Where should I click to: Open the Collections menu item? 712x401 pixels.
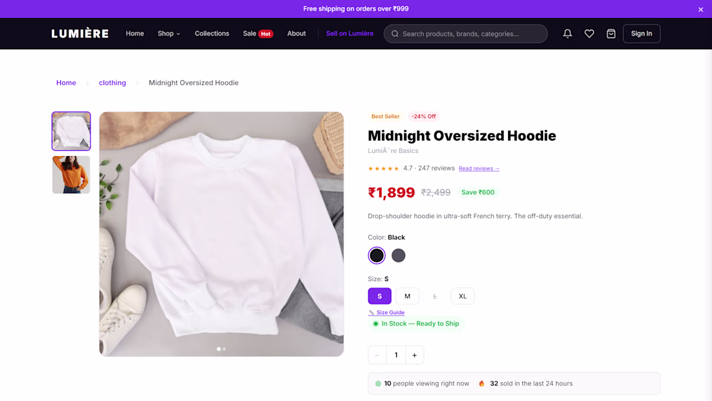[212, 34]
